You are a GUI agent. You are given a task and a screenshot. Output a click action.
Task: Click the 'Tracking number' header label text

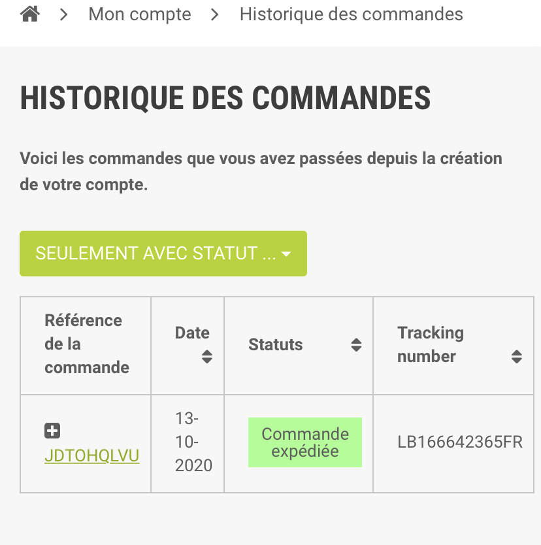click(x=431, y=344)
